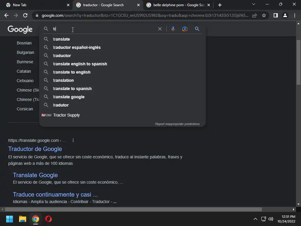Open the Chrome side panel

pyautogui.click(x=276, y=15)
